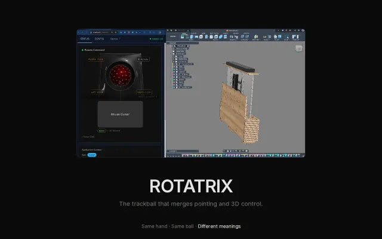Click the Right Click button label
The height and width of the screenshot is (239, 382).
point(144,92)
